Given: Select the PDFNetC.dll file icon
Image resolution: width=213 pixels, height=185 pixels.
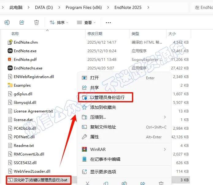Looking at the screenshot, I should [x=10, y=137].
